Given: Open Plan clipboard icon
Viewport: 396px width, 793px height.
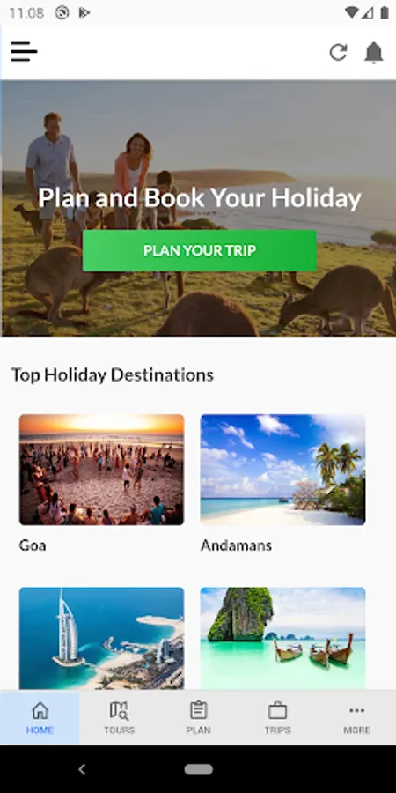Looking at the screenshot, I should point(199,709).
